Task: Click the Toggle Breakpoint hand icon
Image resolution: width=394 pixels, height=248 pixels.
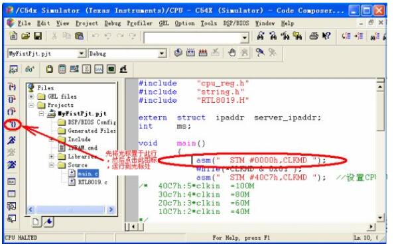Action: coord(231,53)
